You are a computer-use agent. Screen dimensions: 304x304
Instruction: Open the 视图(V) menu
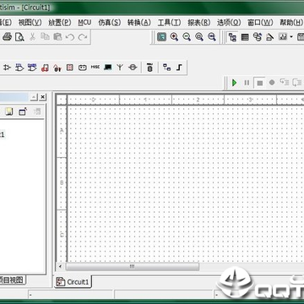coord(30,23)
